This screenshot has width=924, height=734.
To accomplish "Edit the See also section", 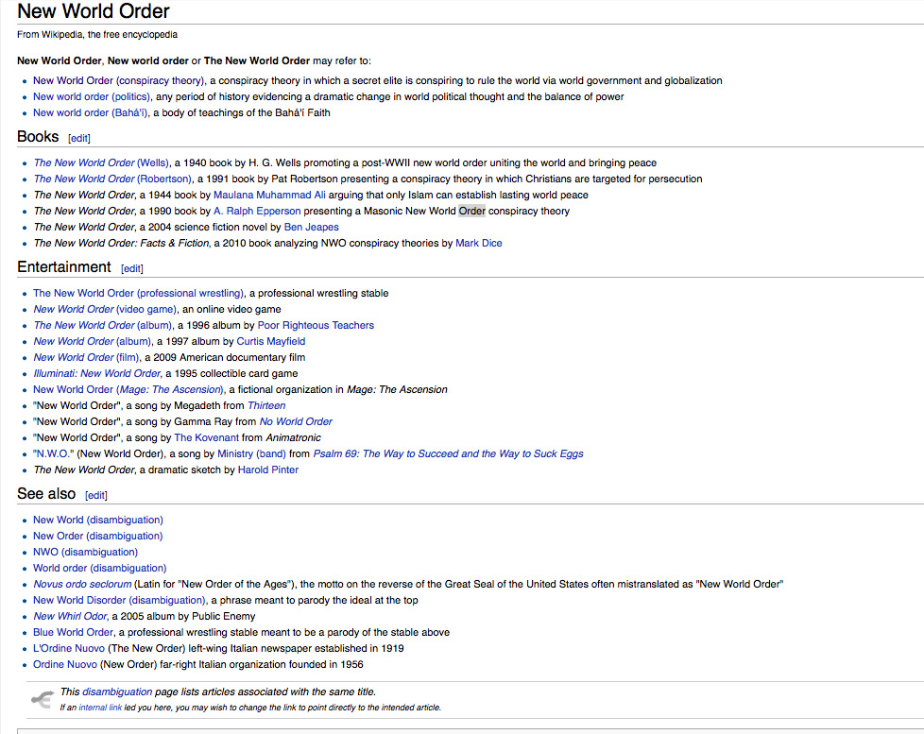I will pyautogui.click(x=96, y=495).
